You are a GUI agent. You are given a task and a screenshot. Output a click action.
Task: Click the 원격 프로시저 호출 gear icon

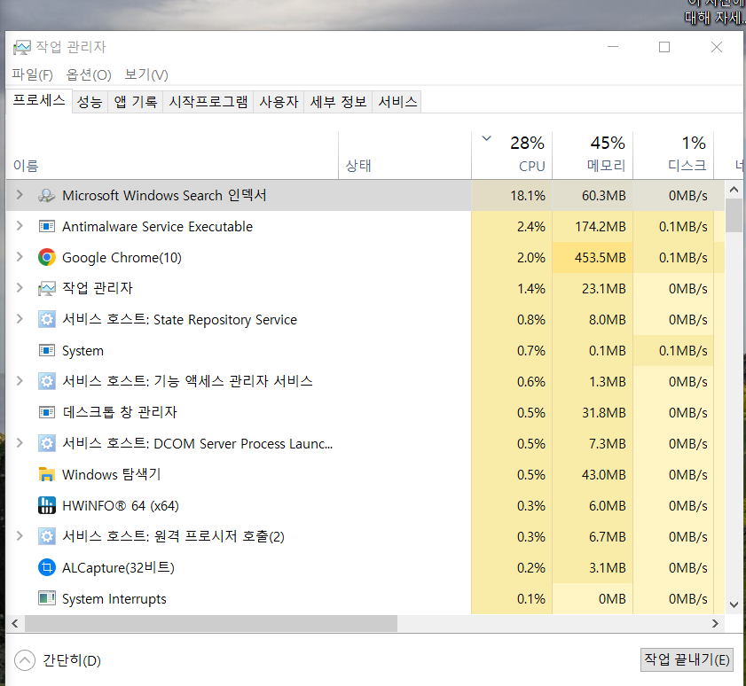47,536
